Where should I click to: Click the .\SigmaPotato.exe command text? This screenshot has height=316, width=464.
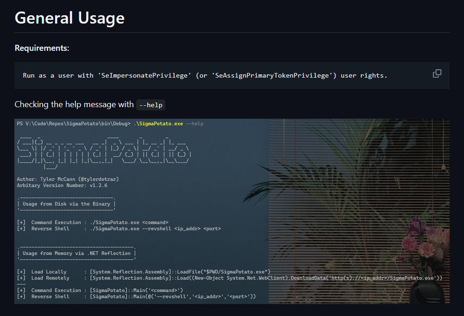click(158, 123)
